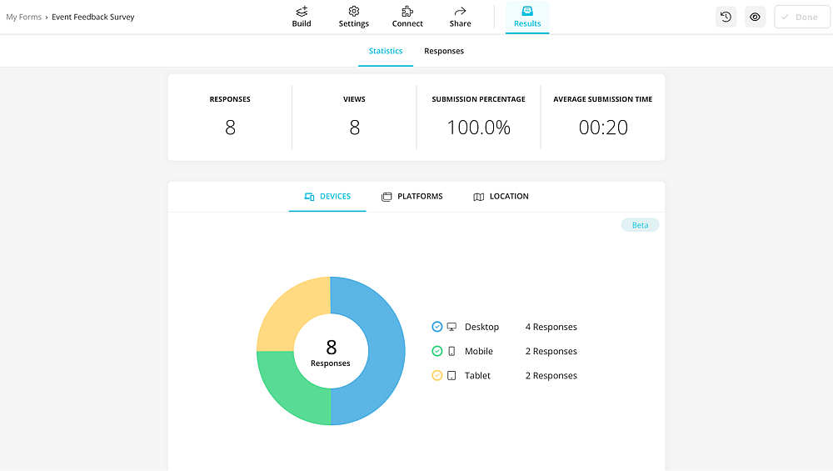This screenshot has height=471, width=833.
Task: Click the mobile phone icon in legend
Action: click(451, 351)
